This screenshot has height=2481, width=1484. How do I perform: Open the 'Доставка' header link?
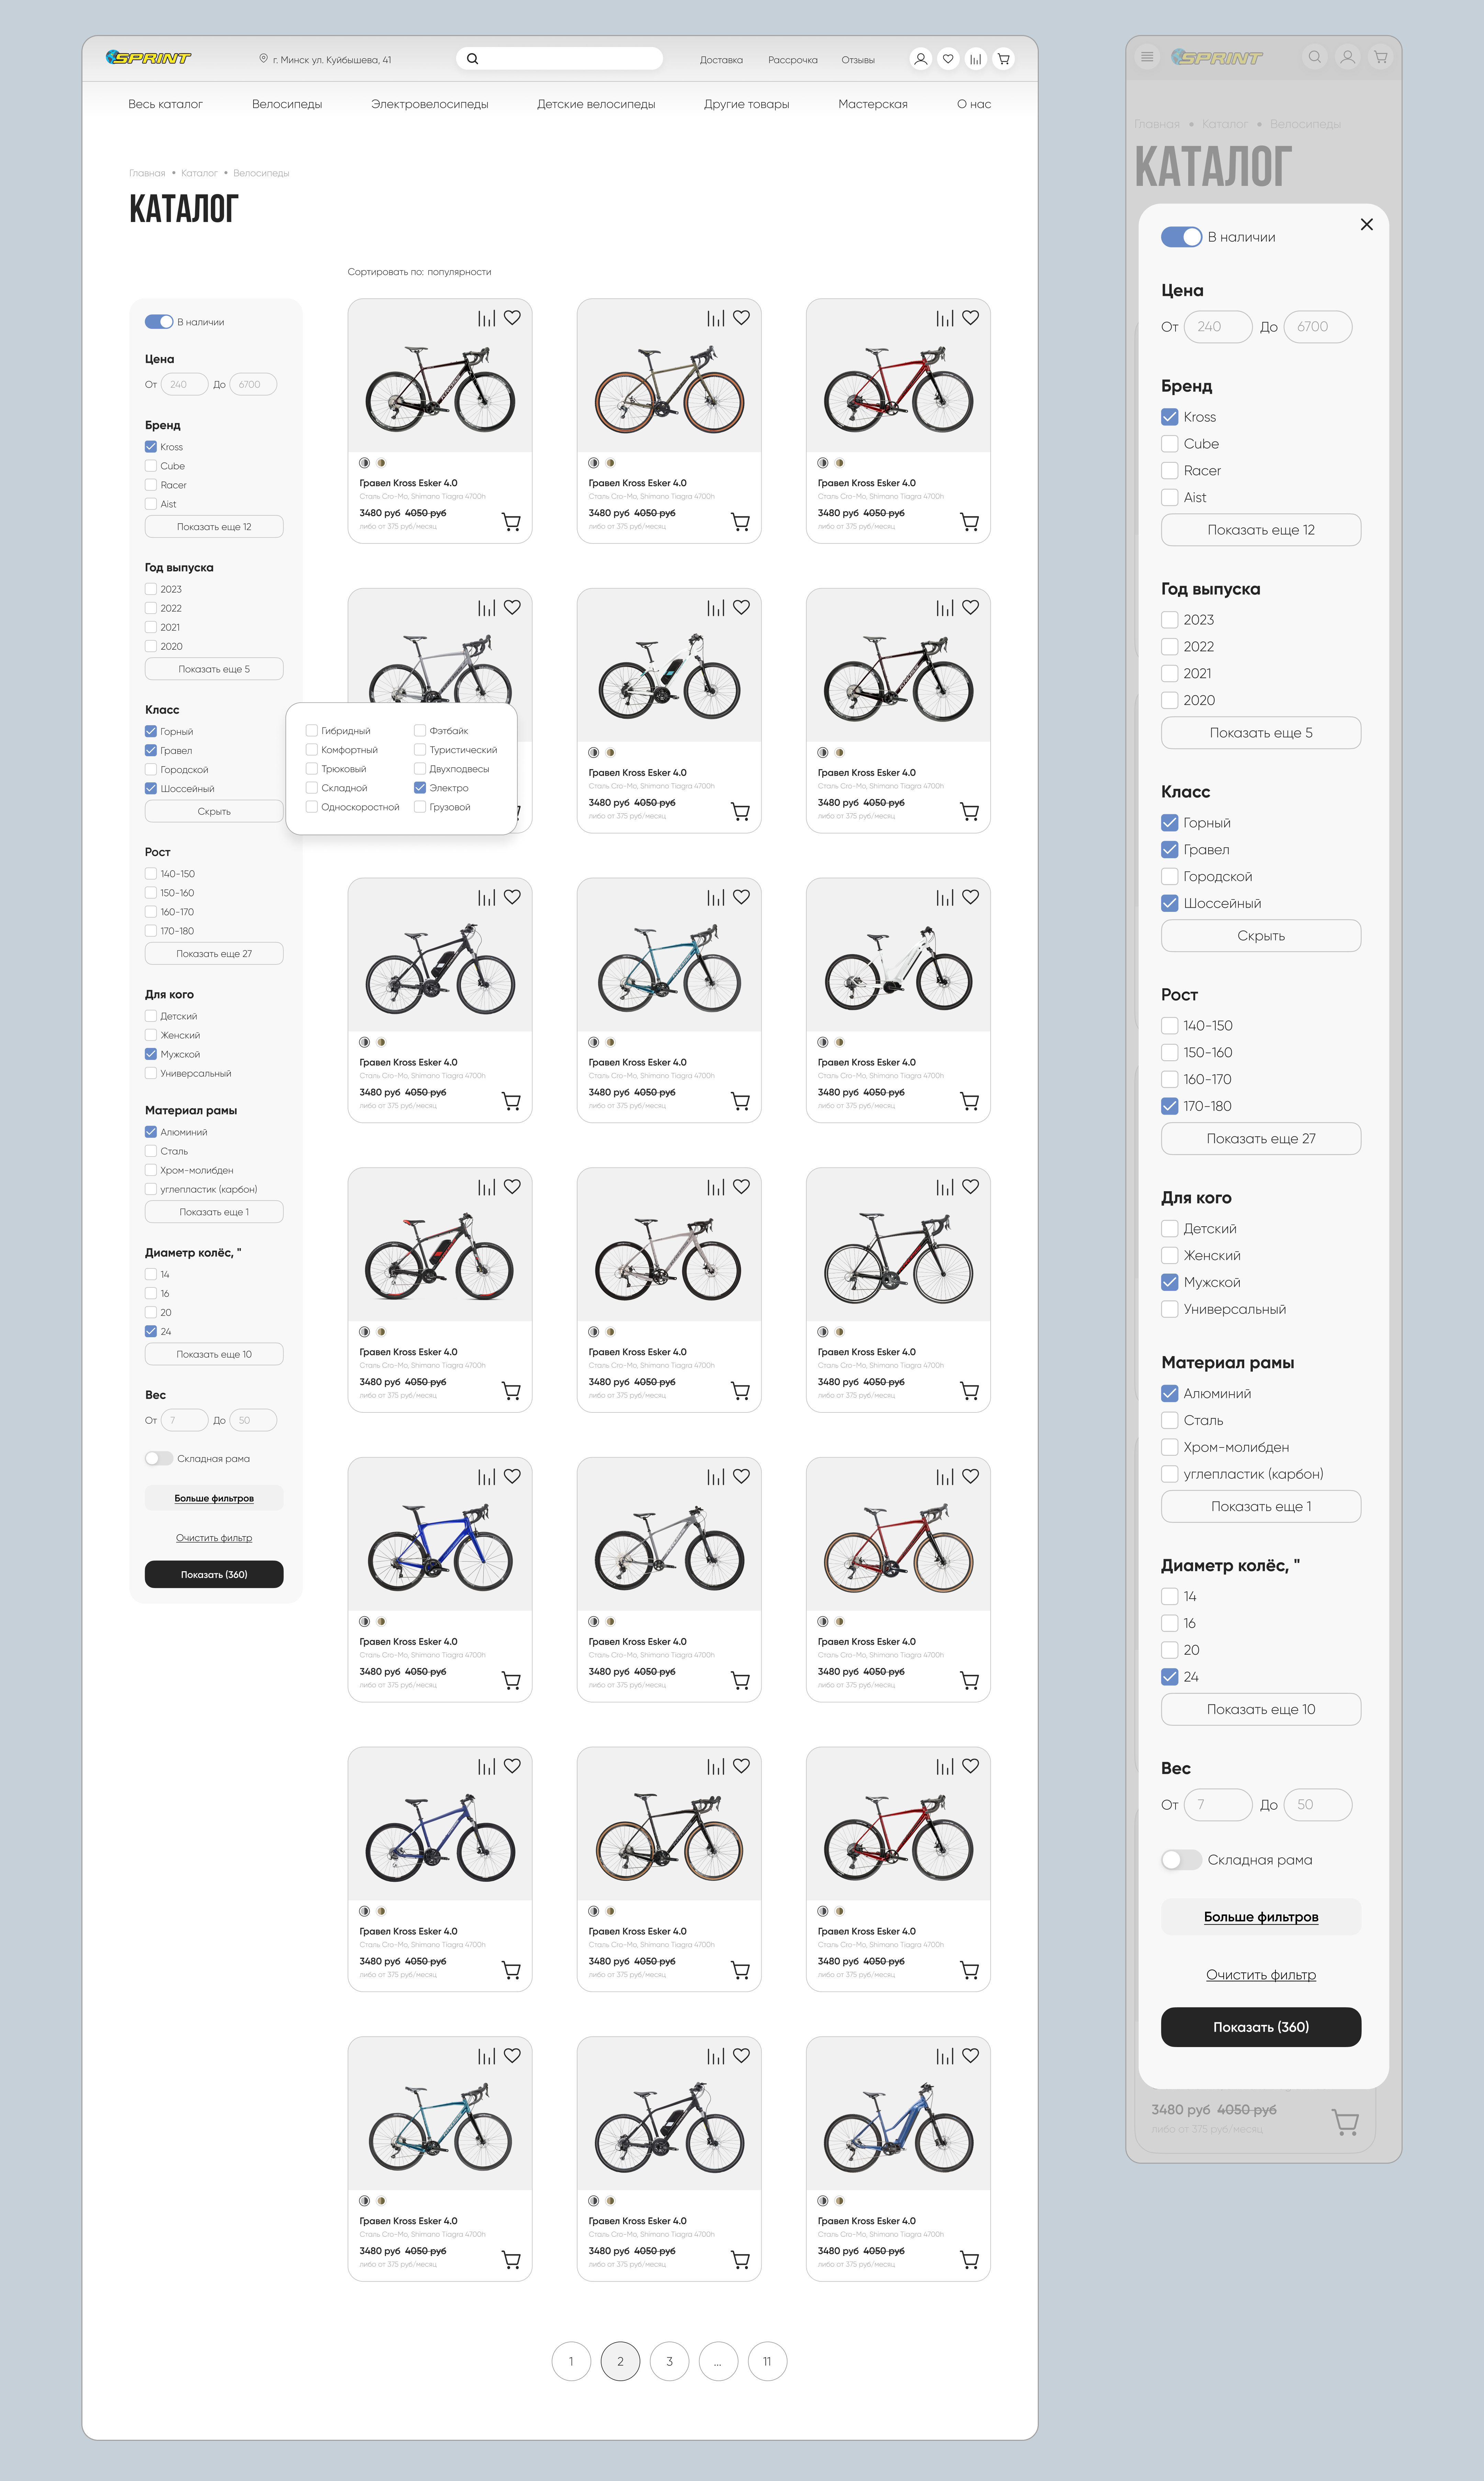point(721,60)
